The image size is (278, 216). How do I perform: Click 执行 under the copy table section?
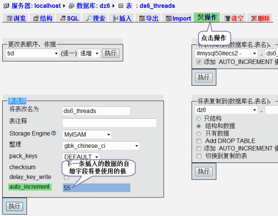click(204, 172)
